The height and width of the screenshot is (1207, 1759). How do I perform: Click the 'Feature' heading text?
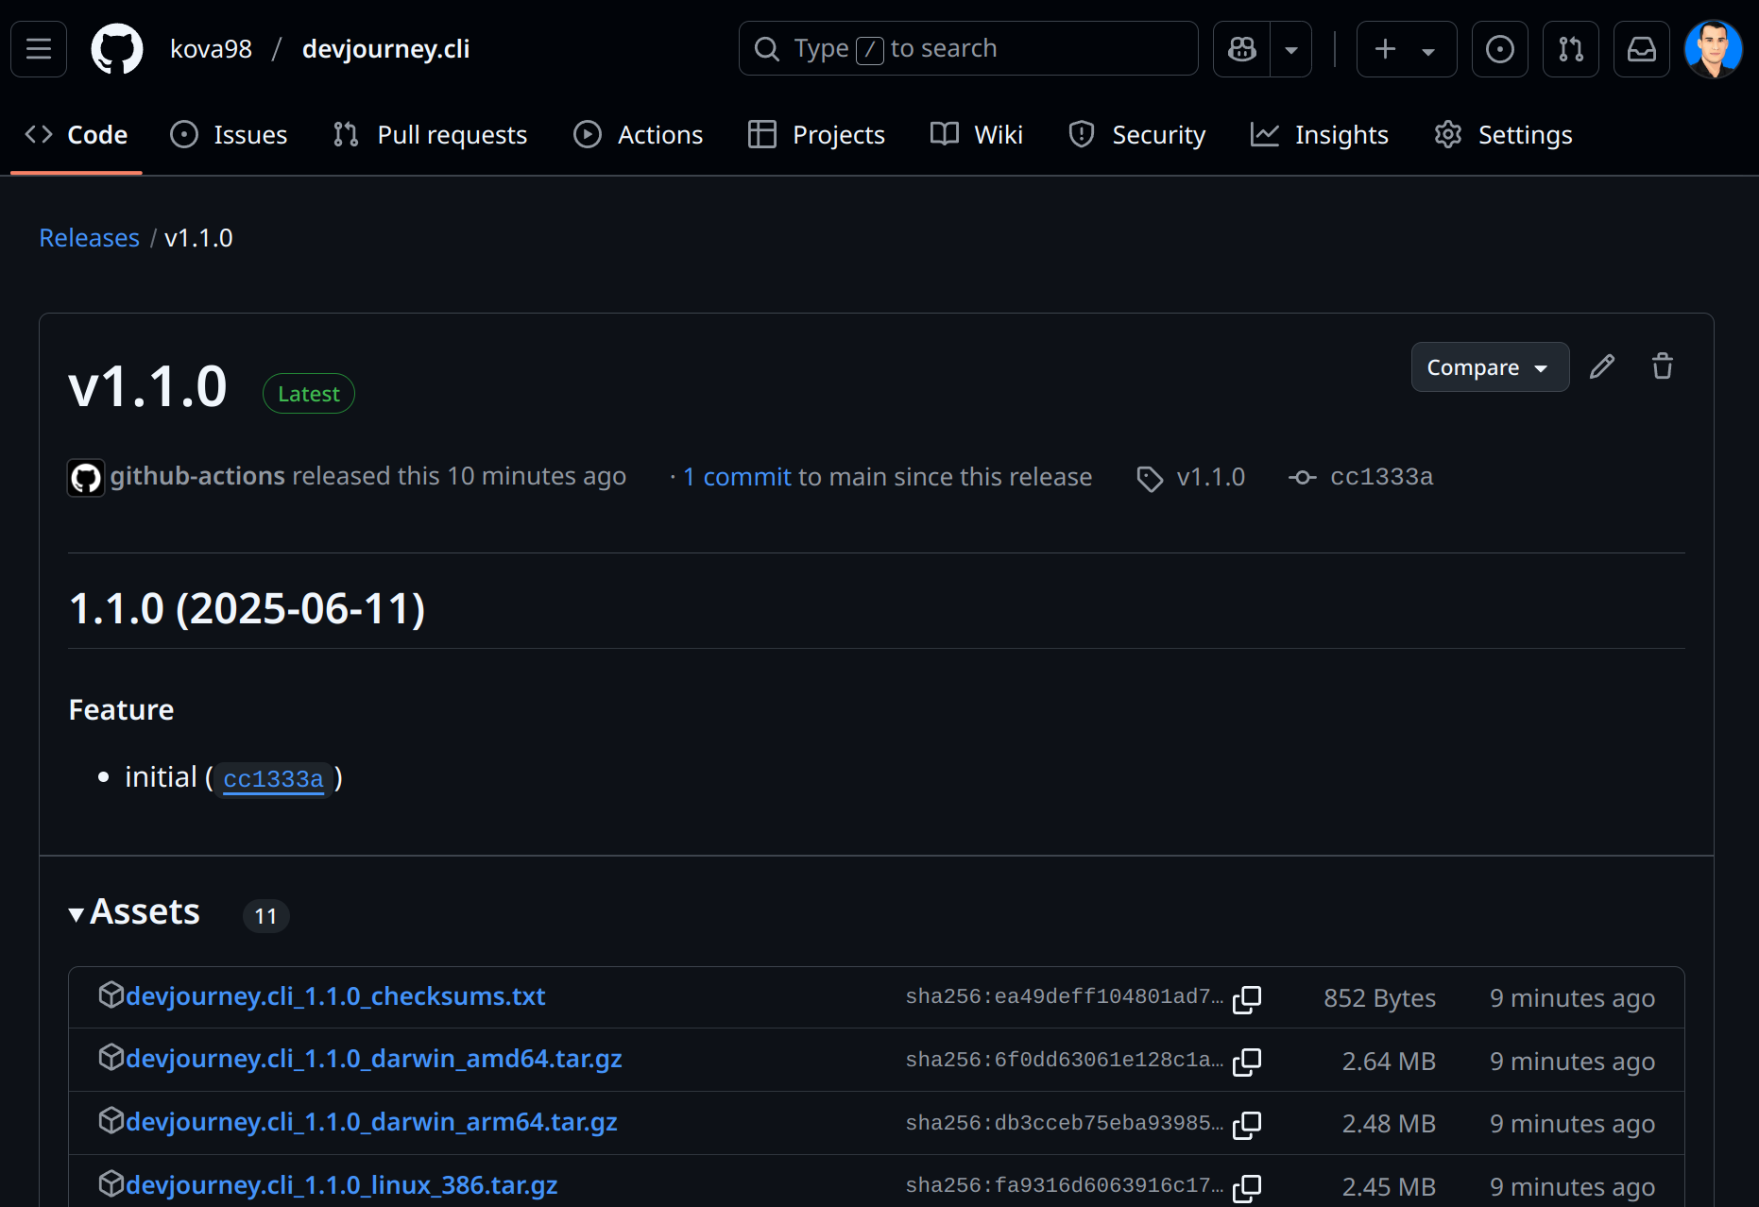click(x=121, y=710)
